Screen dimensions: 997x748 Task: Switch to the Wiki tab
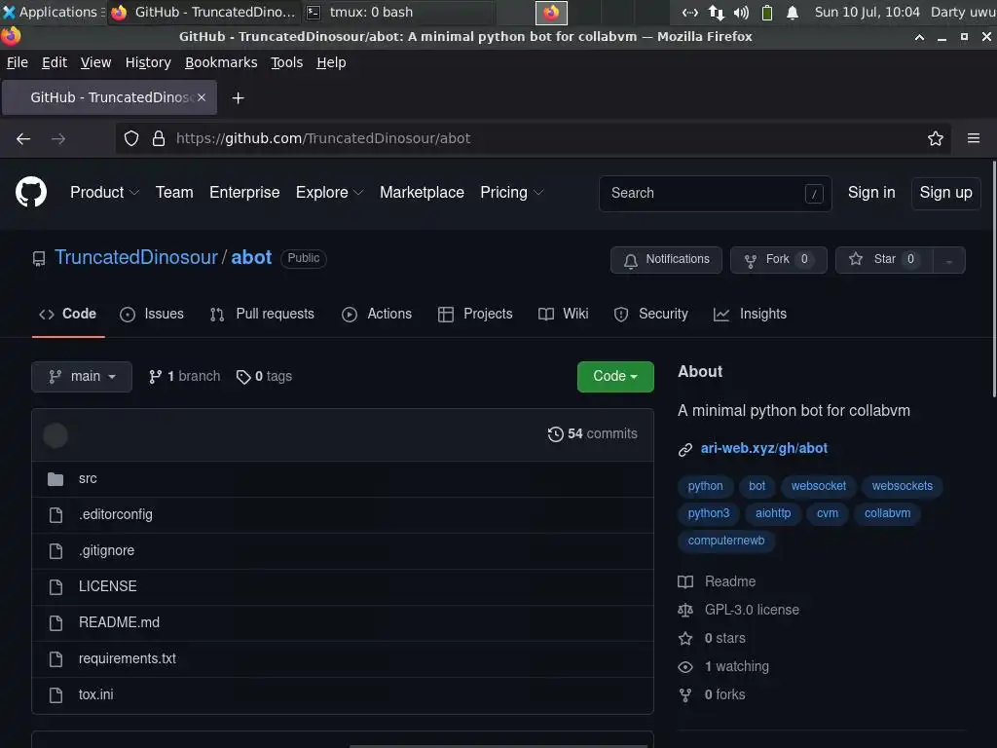click(563, 314)
